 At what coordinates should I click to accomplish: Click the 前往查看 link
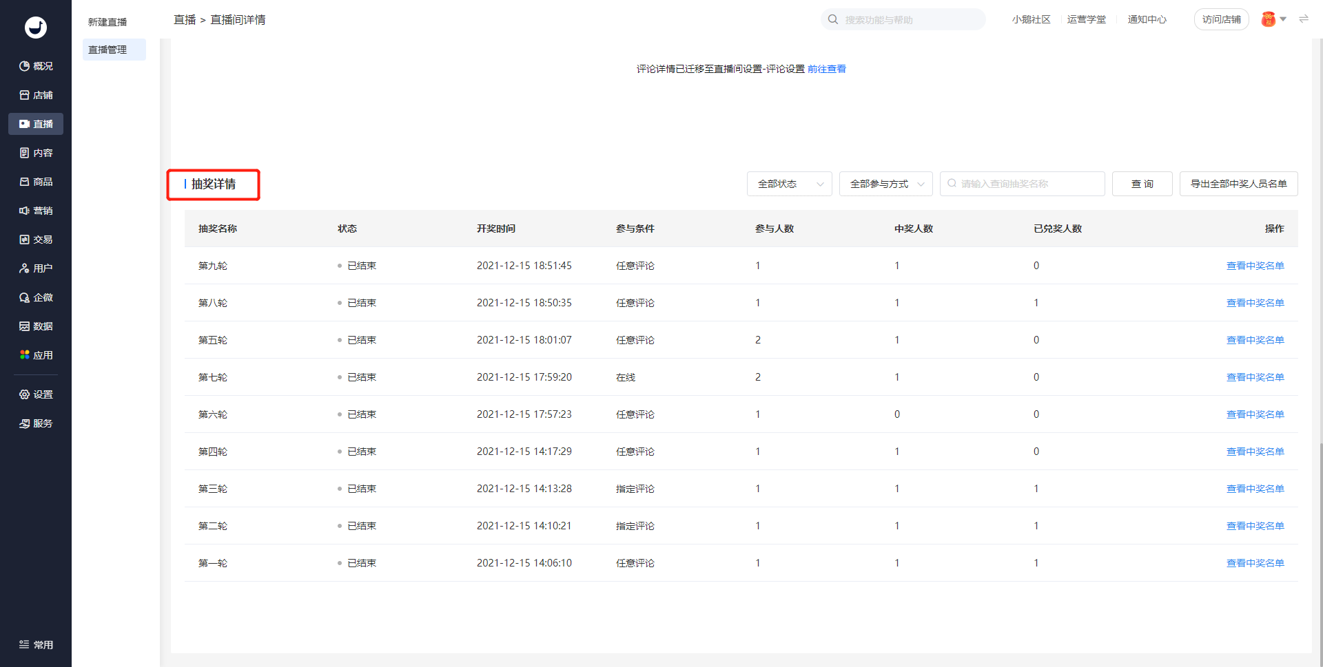point(826,69)
